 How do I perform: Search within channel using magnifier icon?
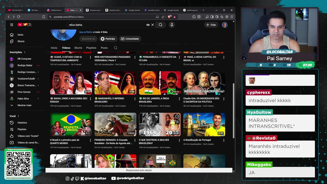[x=115, y=48]
